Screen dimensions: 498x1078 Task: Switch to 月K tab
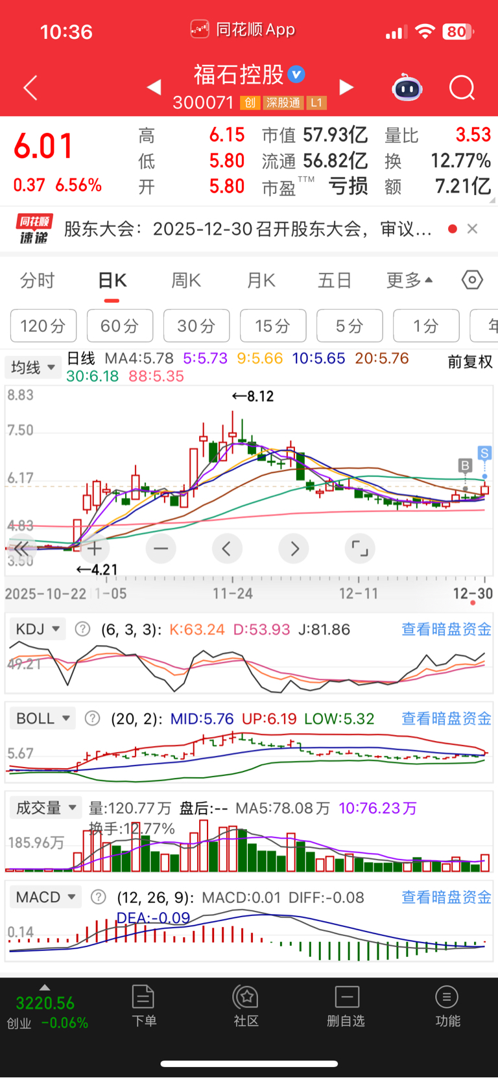click(261, 280)
